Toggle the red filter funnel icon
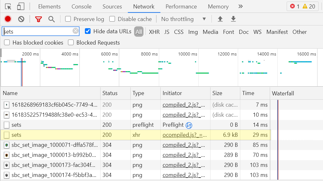Viewport: 323px width, 181px height. point(38,19)
